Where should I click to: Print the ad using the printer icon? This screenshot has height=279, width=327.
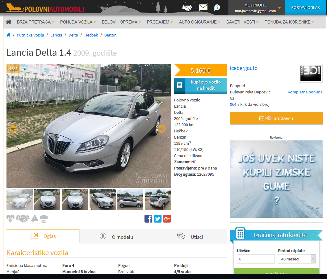[44, 219]
